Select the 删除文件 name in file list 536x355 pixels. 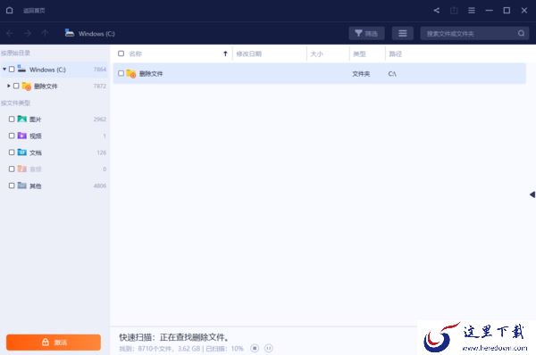tap(151, 74)
